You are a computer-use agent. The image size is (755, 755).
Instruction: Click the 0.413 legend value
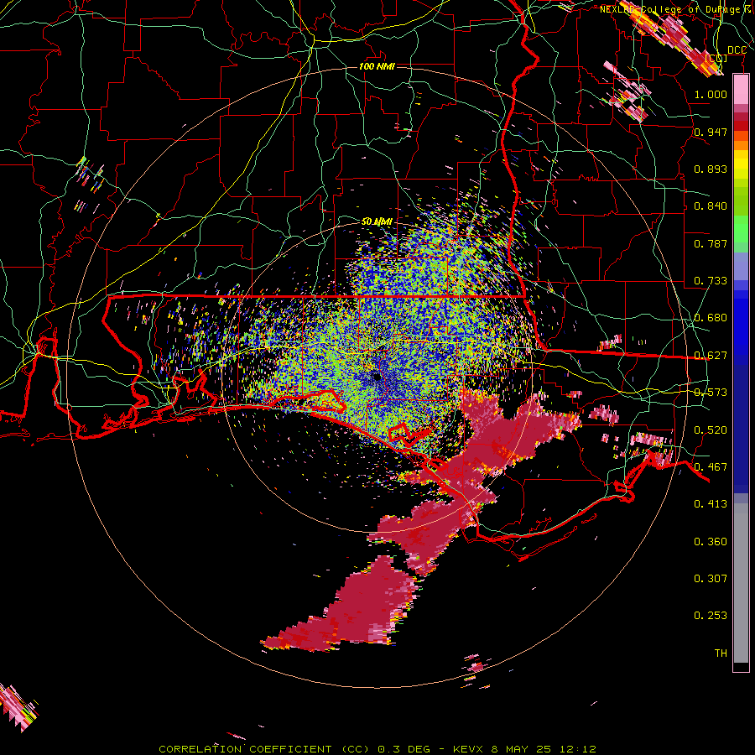(711, 503)
